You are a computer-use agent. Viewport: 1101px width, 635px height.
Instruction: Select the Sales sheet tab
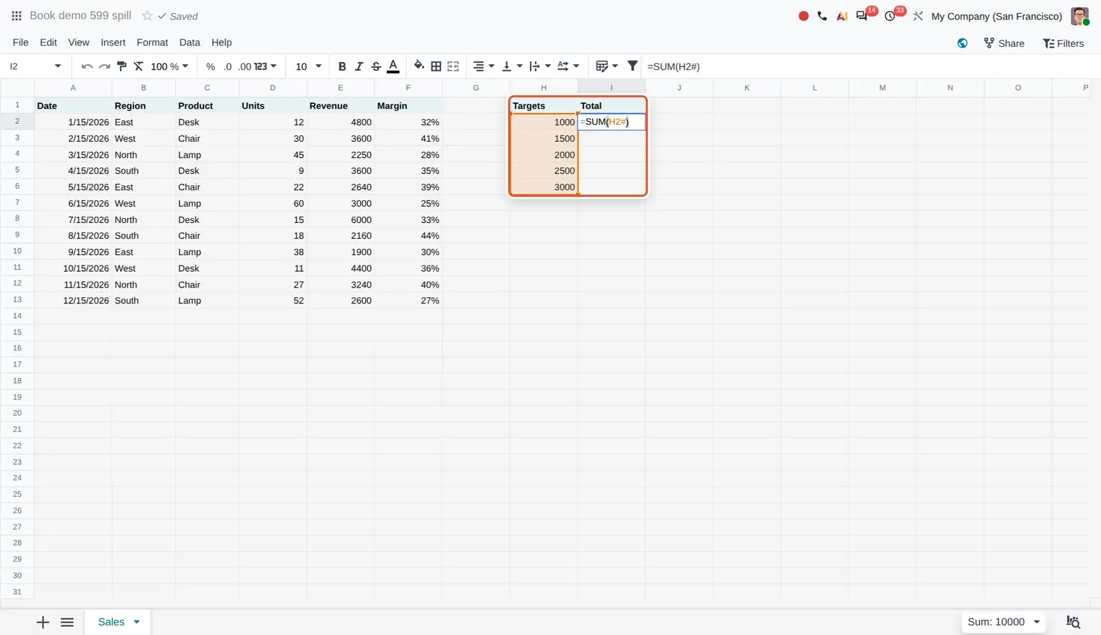click(111, 622)
